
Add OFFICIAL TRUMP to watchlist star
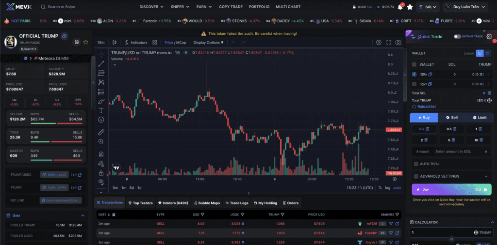tap(85, 42)
